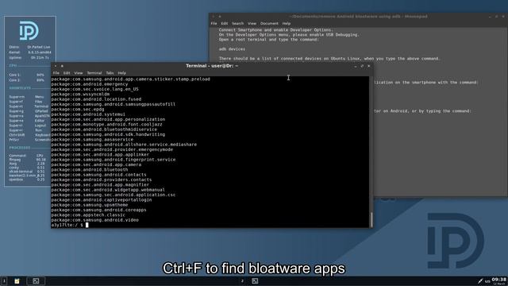Click workspace 1 button in taskbar

point(4,280)
